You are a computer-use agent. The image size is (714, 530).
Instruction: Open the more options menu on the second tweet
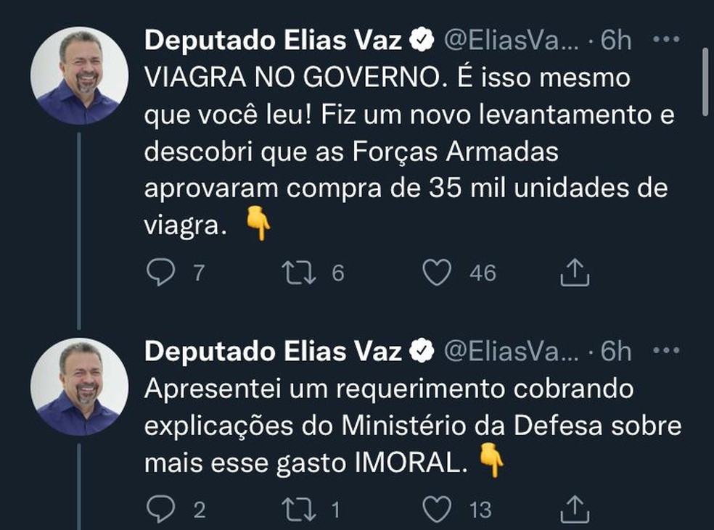[x=666, y=350]
